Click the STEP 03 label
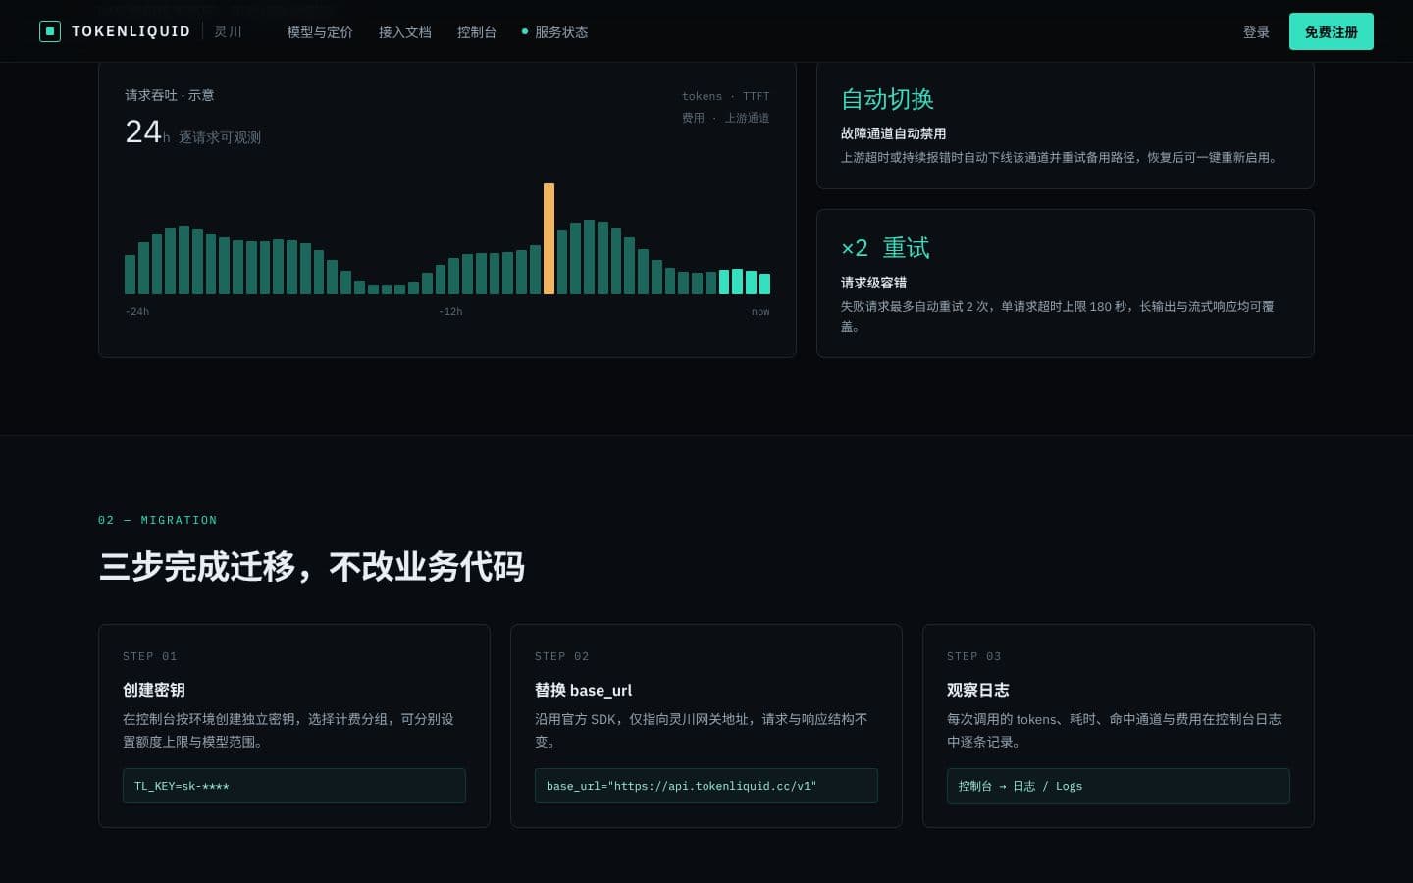This screenshot has width=1413, height=883. click(x=974, y=656)
